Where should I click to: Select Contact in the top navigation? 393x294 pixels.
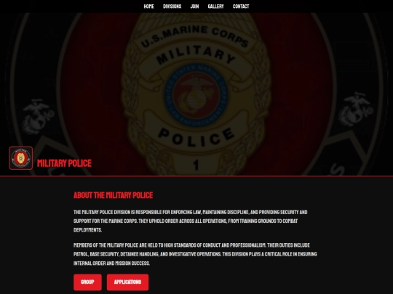click(241, 7)
